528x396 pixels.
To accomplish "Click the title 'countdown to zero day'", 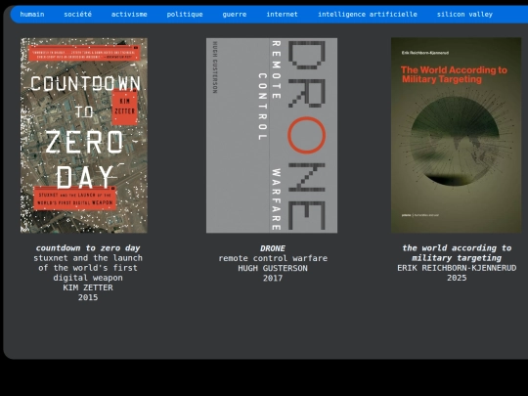I will tap(88, 248).
